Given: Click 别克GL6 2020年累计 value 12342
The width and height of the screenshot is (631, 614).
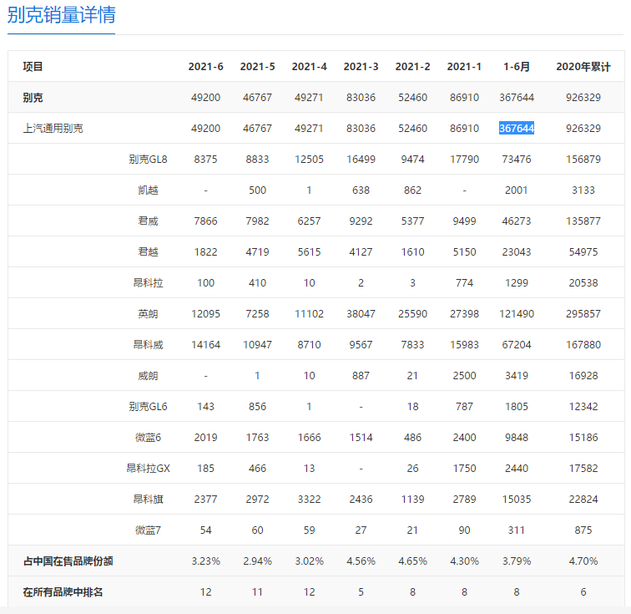Looking at the screenshot, I should pyautogui.click(x=583, y=407).
